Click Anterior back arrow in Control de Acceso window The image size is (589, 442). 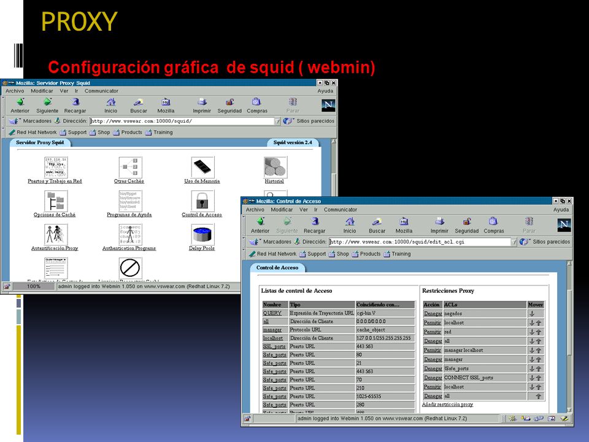260,222
